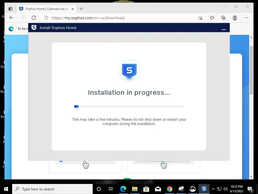This screenshot has width=258, height=194.
Task: Click the installation progress bar
Action: click(x=129, y=106)
